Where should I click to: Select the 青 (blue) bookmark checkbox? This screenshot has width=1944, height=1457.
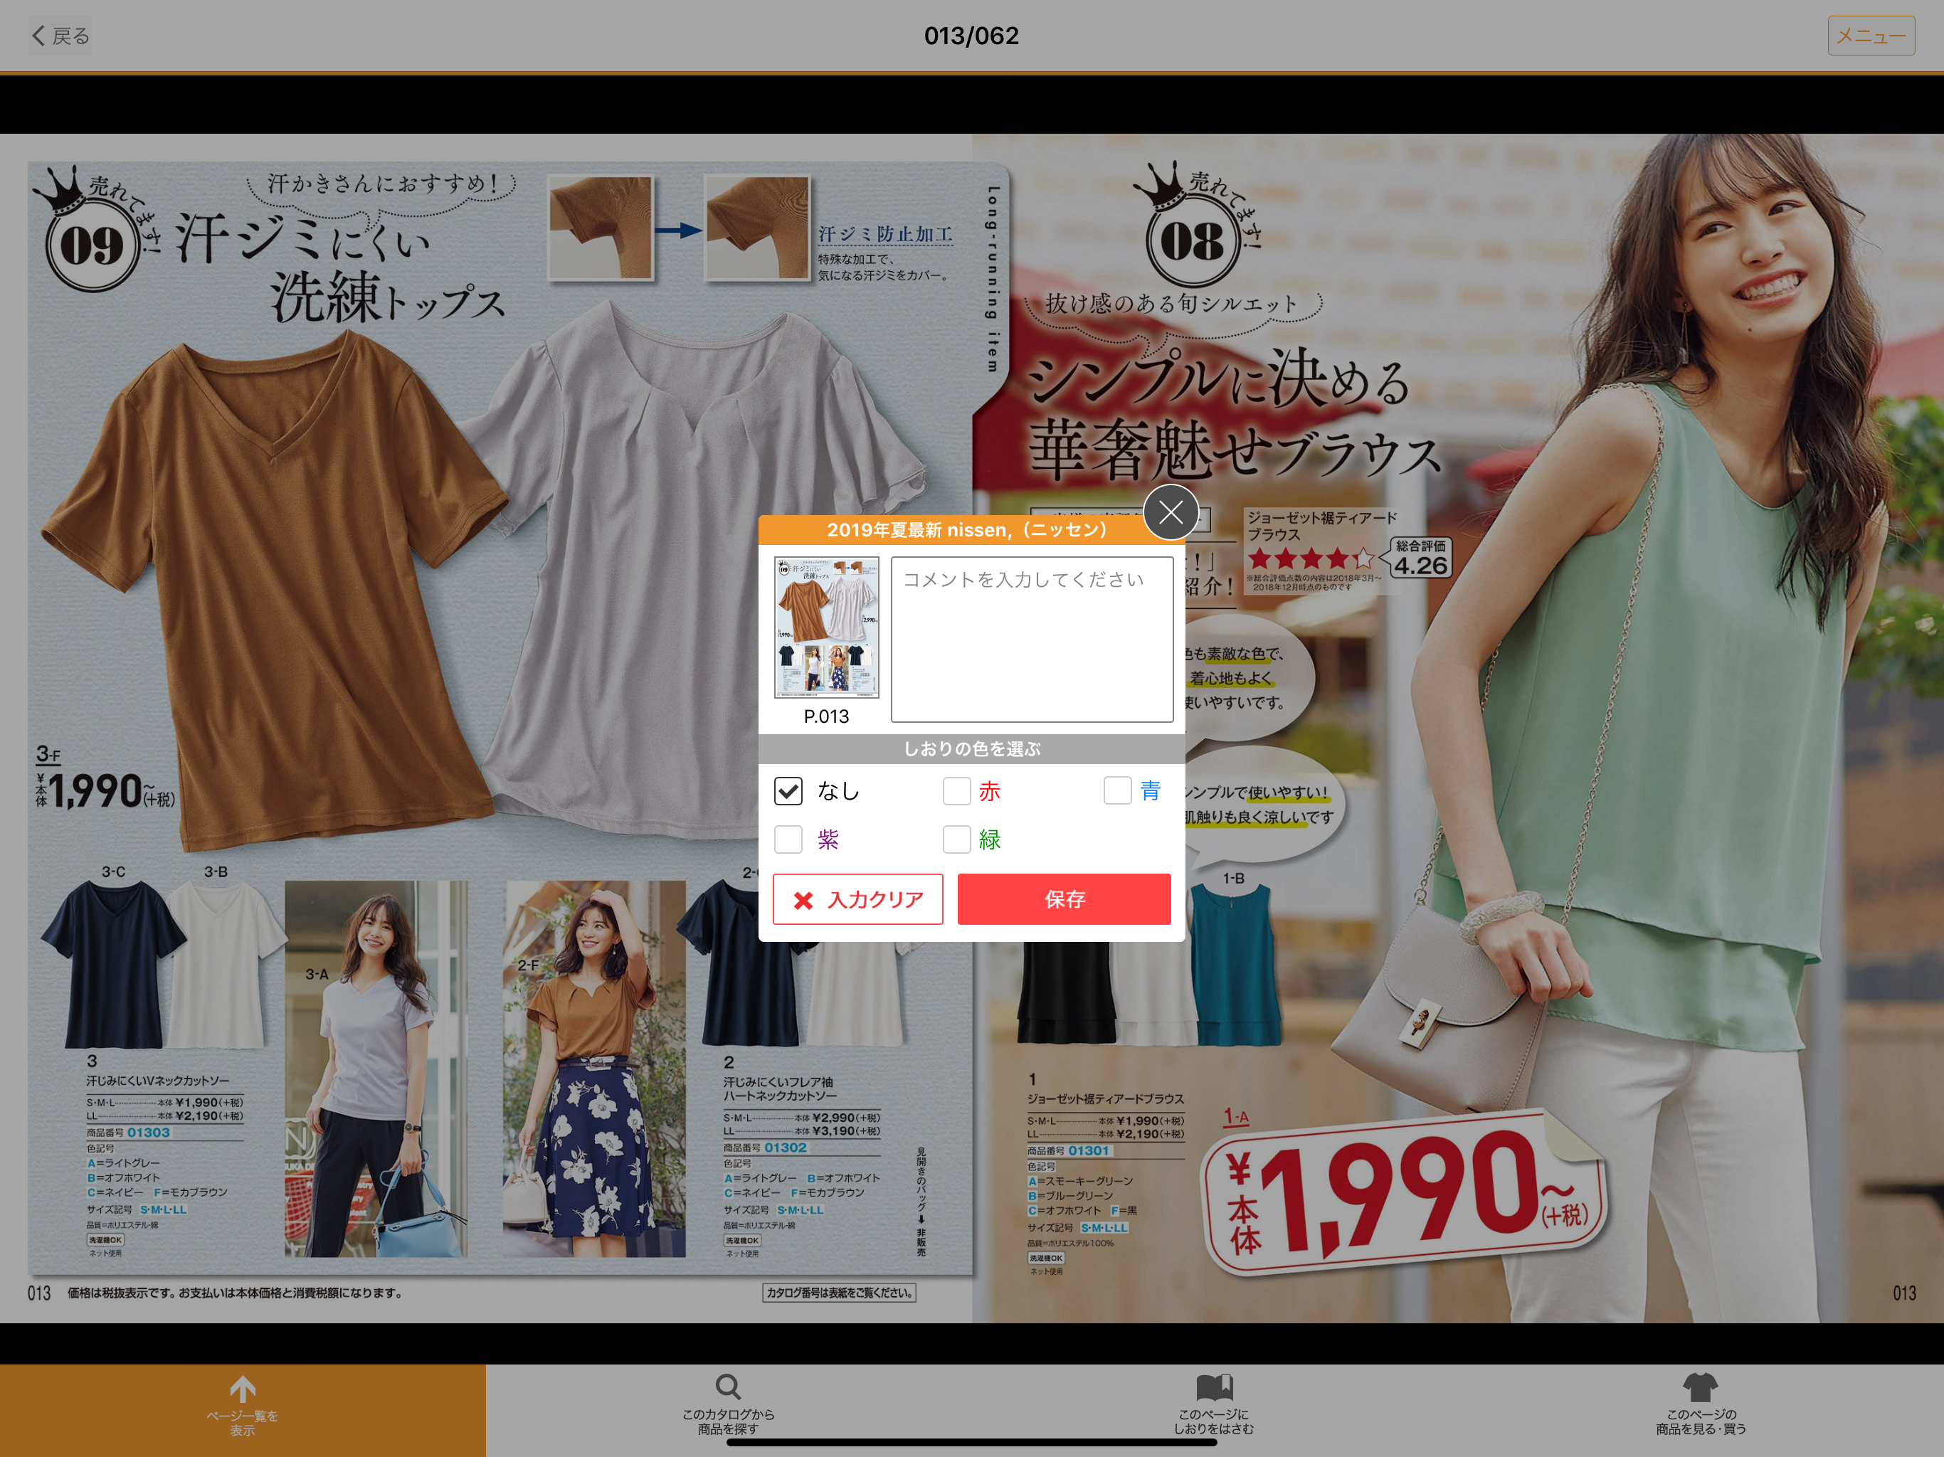point(1117,790)
